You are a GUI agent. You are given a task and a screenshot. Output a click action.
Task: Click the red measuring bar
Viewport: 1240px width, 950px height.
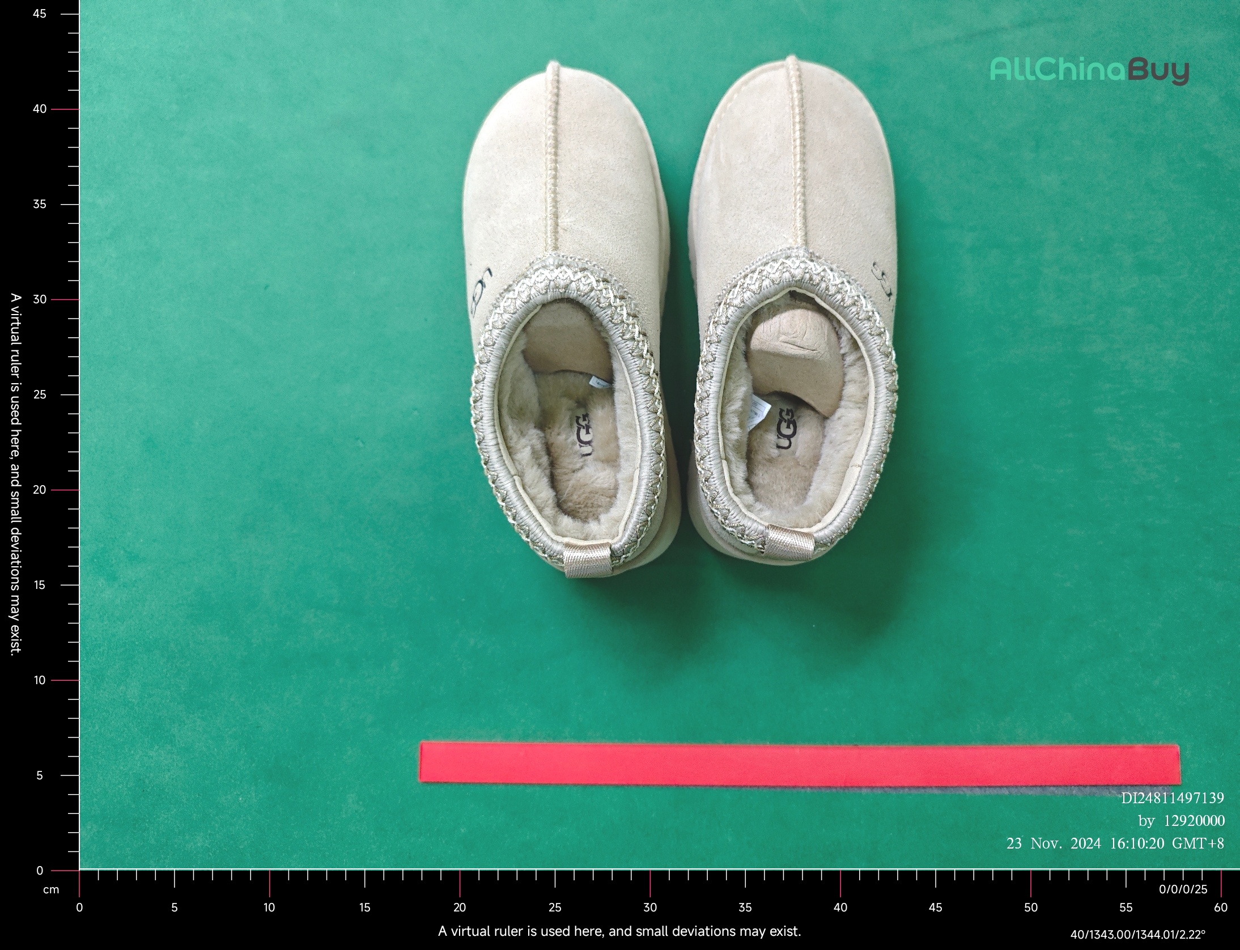(799, 764)
